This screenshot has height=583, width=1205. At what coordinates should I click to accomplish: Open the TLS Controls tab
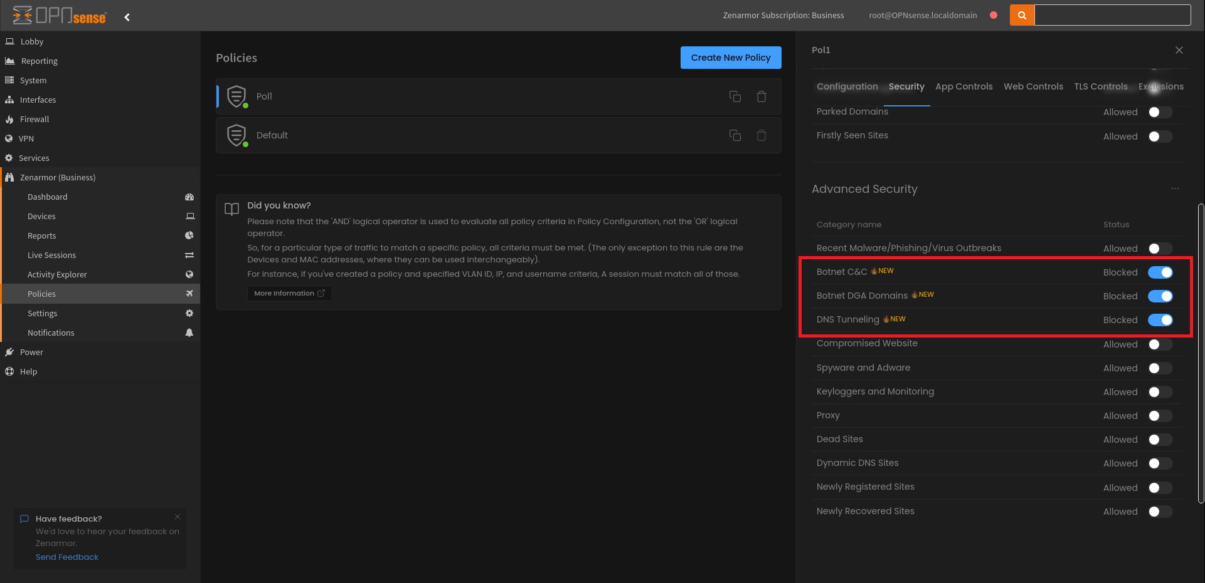(x=1100, y=86)
